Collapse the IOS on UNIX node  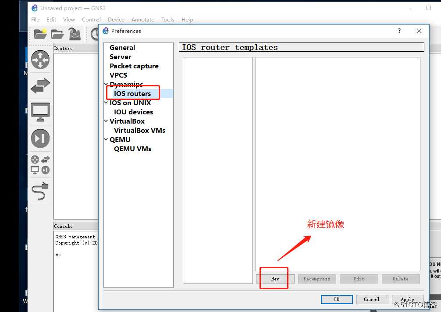point(106,103)
